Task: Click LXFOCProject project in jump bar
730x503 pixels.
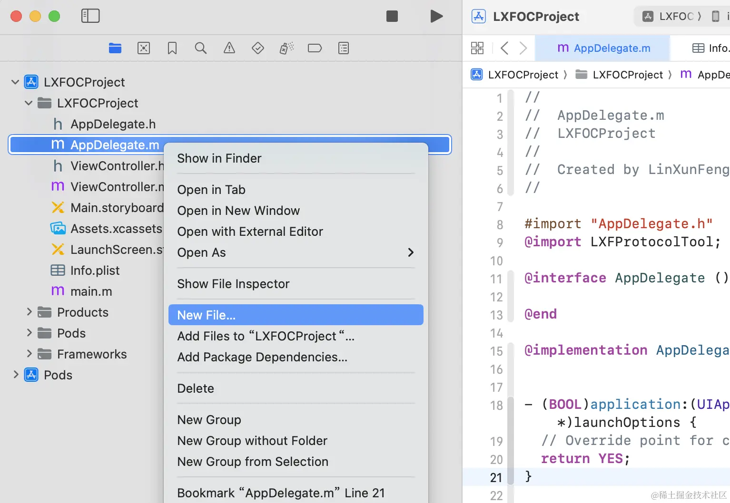Action: coord(514,75)
